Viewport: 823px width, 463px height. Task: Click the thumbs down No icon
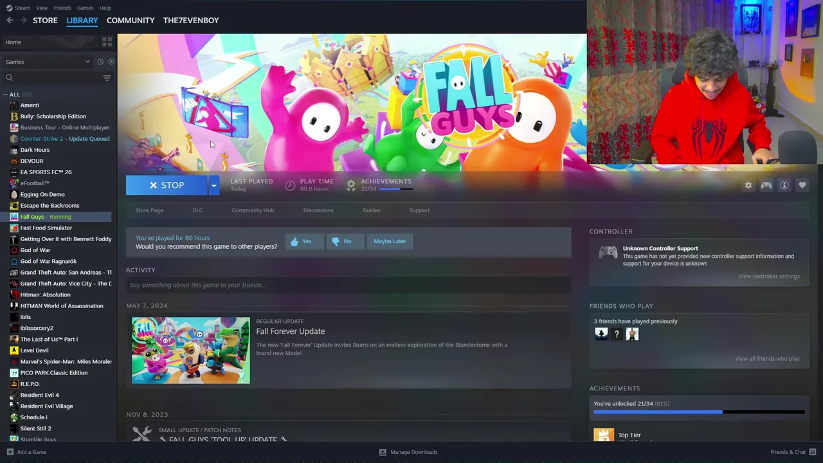point(335,241)
